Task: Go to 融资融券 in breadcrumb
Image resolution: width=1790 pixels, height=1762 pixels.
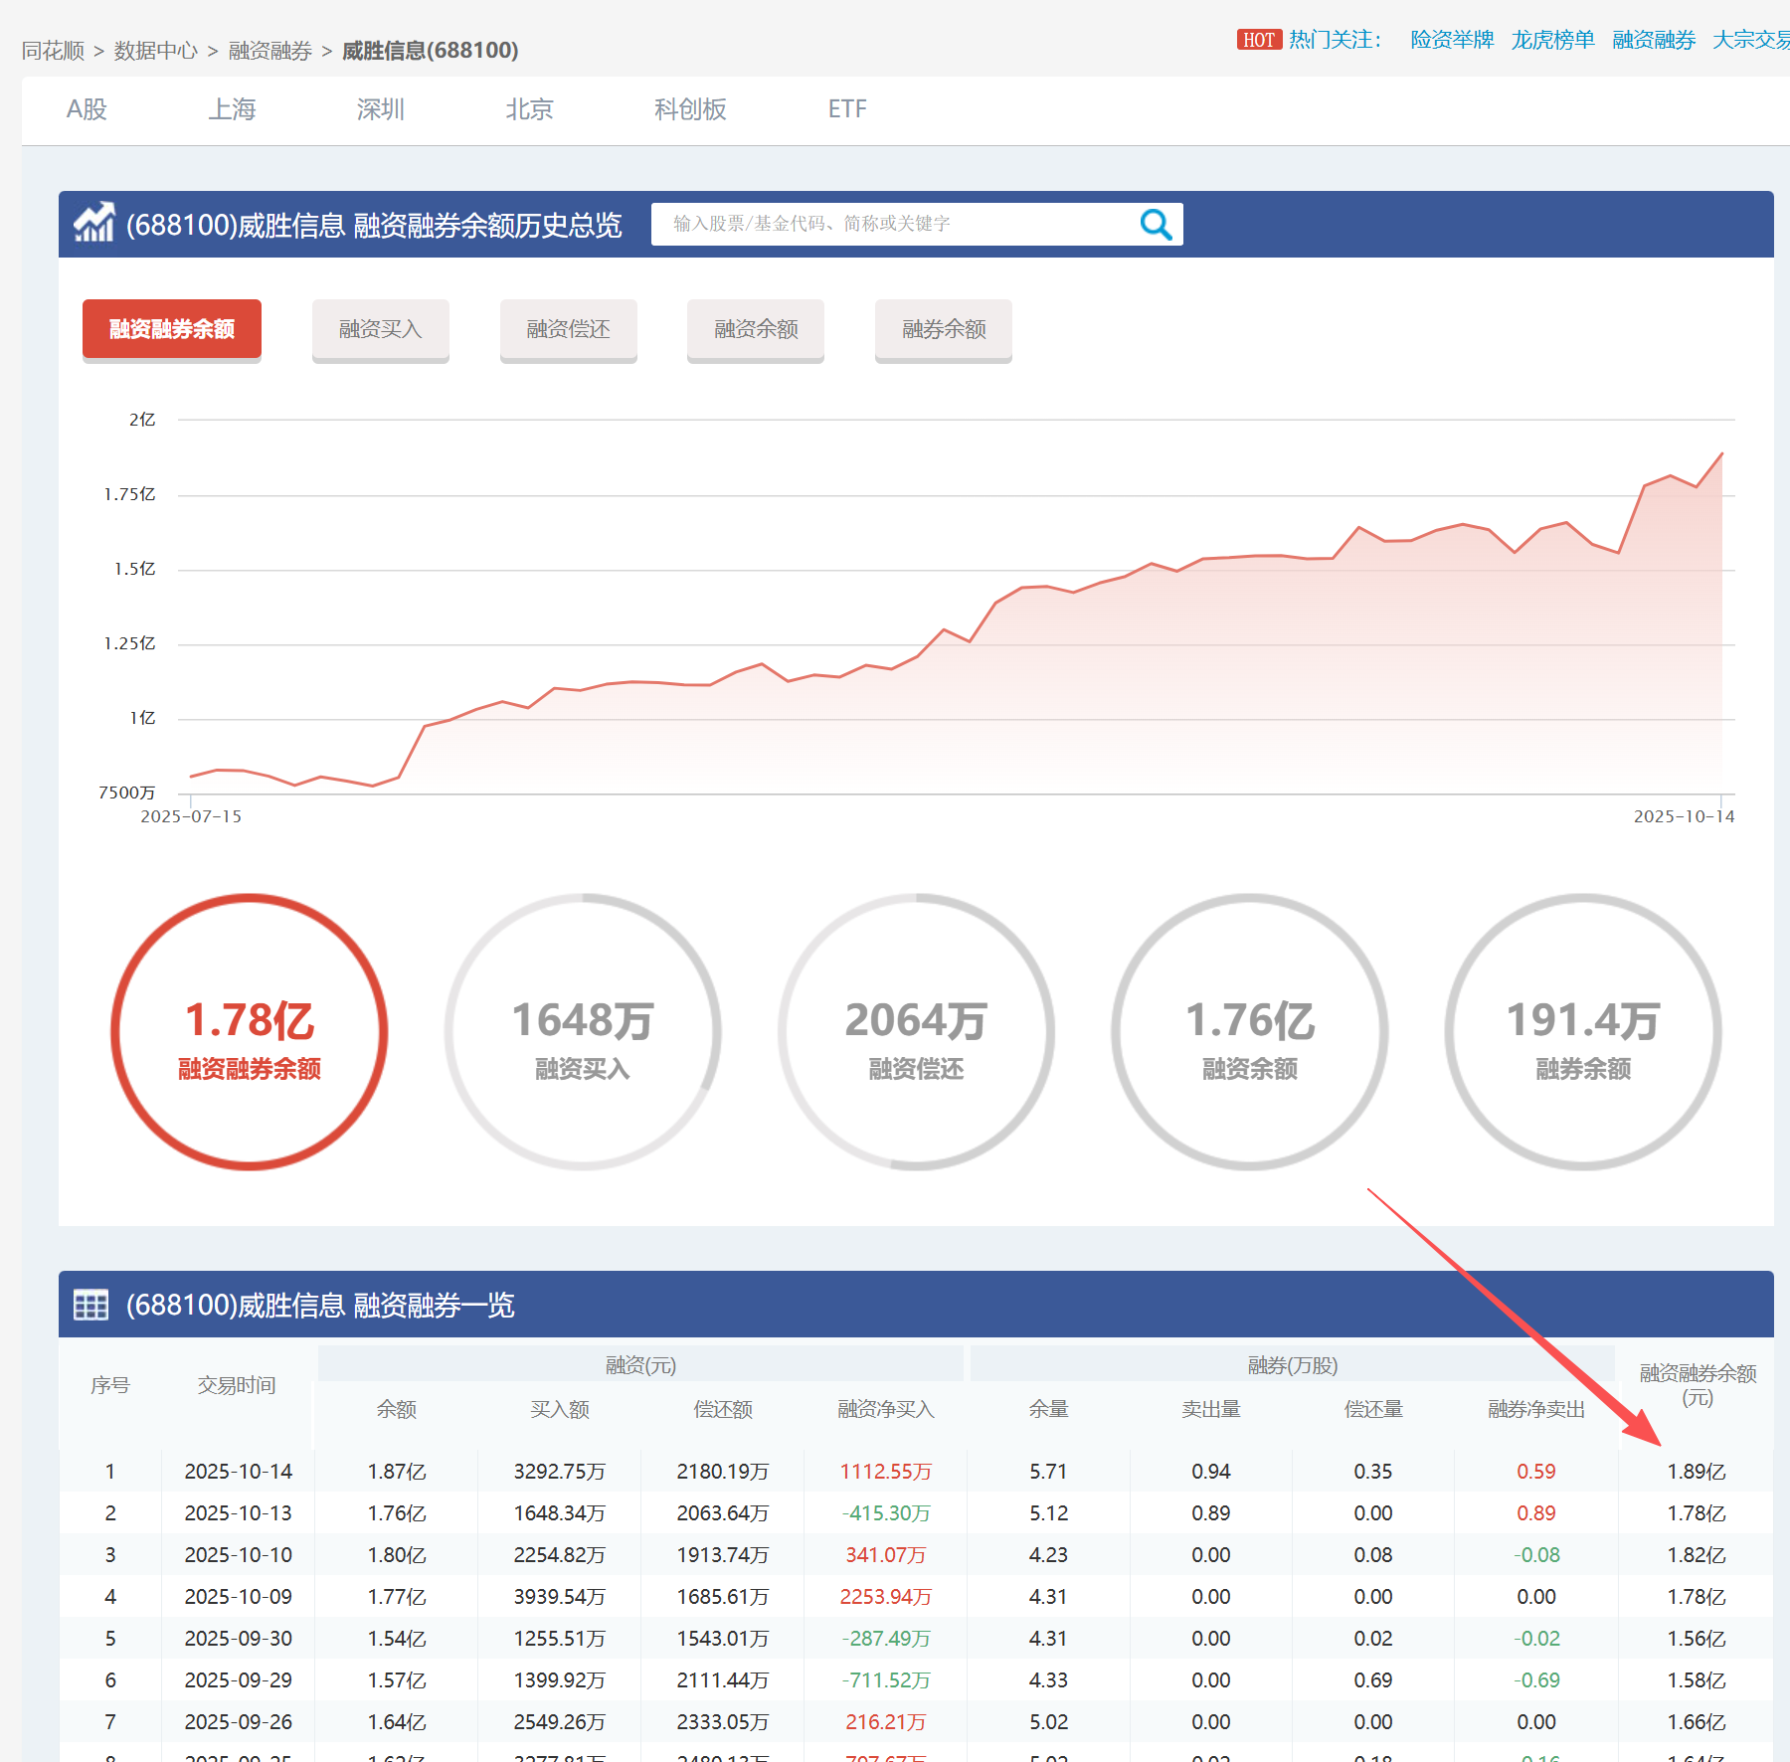Action: [270, 51]
